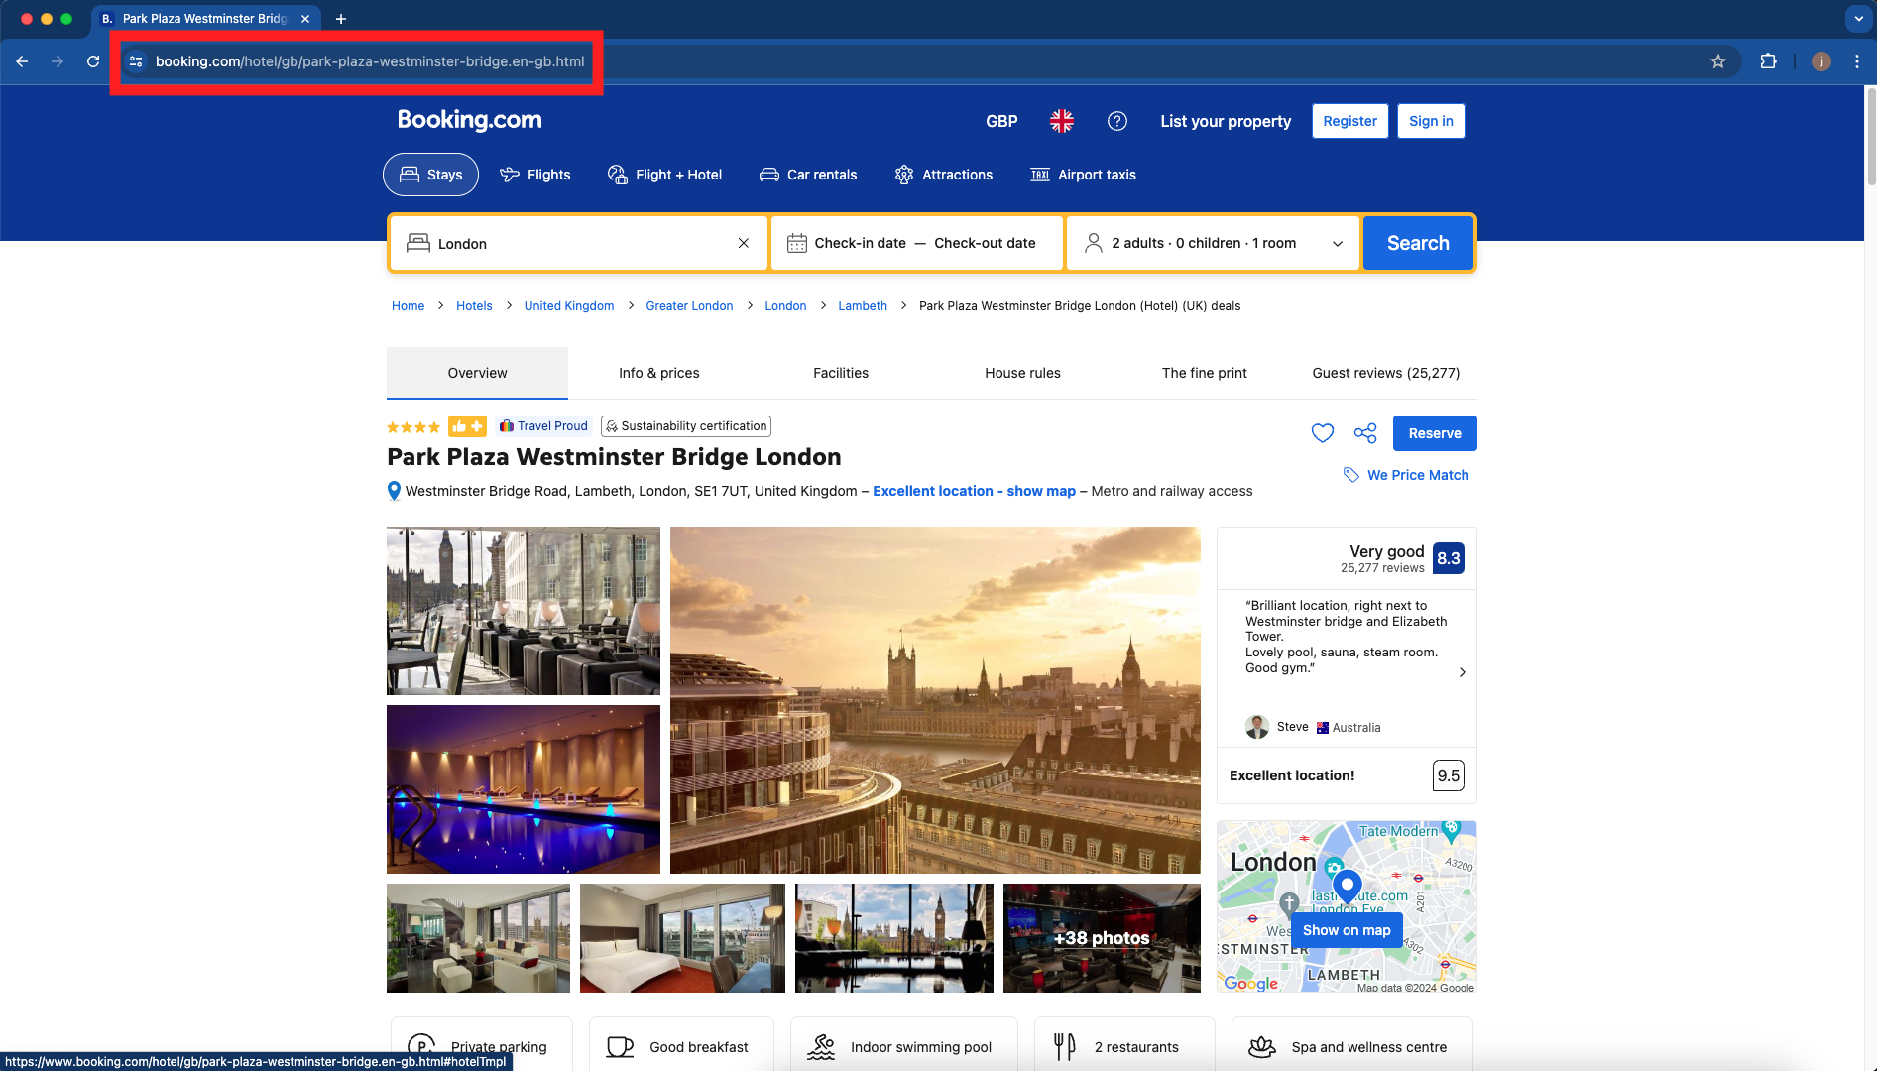
Task: Click the Register button
Action: tap(1349, 121)
